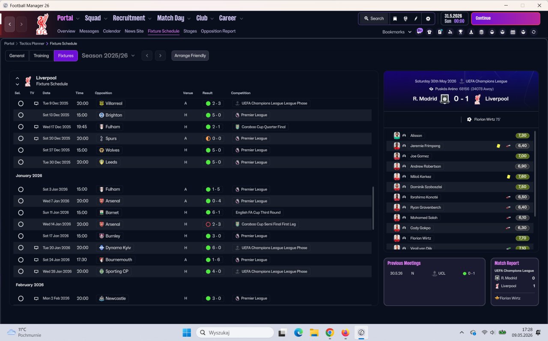Screen dimensions: 548x341
Task: Click the calendar grid bookmark icon
Action: pyautogui.click(x=513, y=32)
